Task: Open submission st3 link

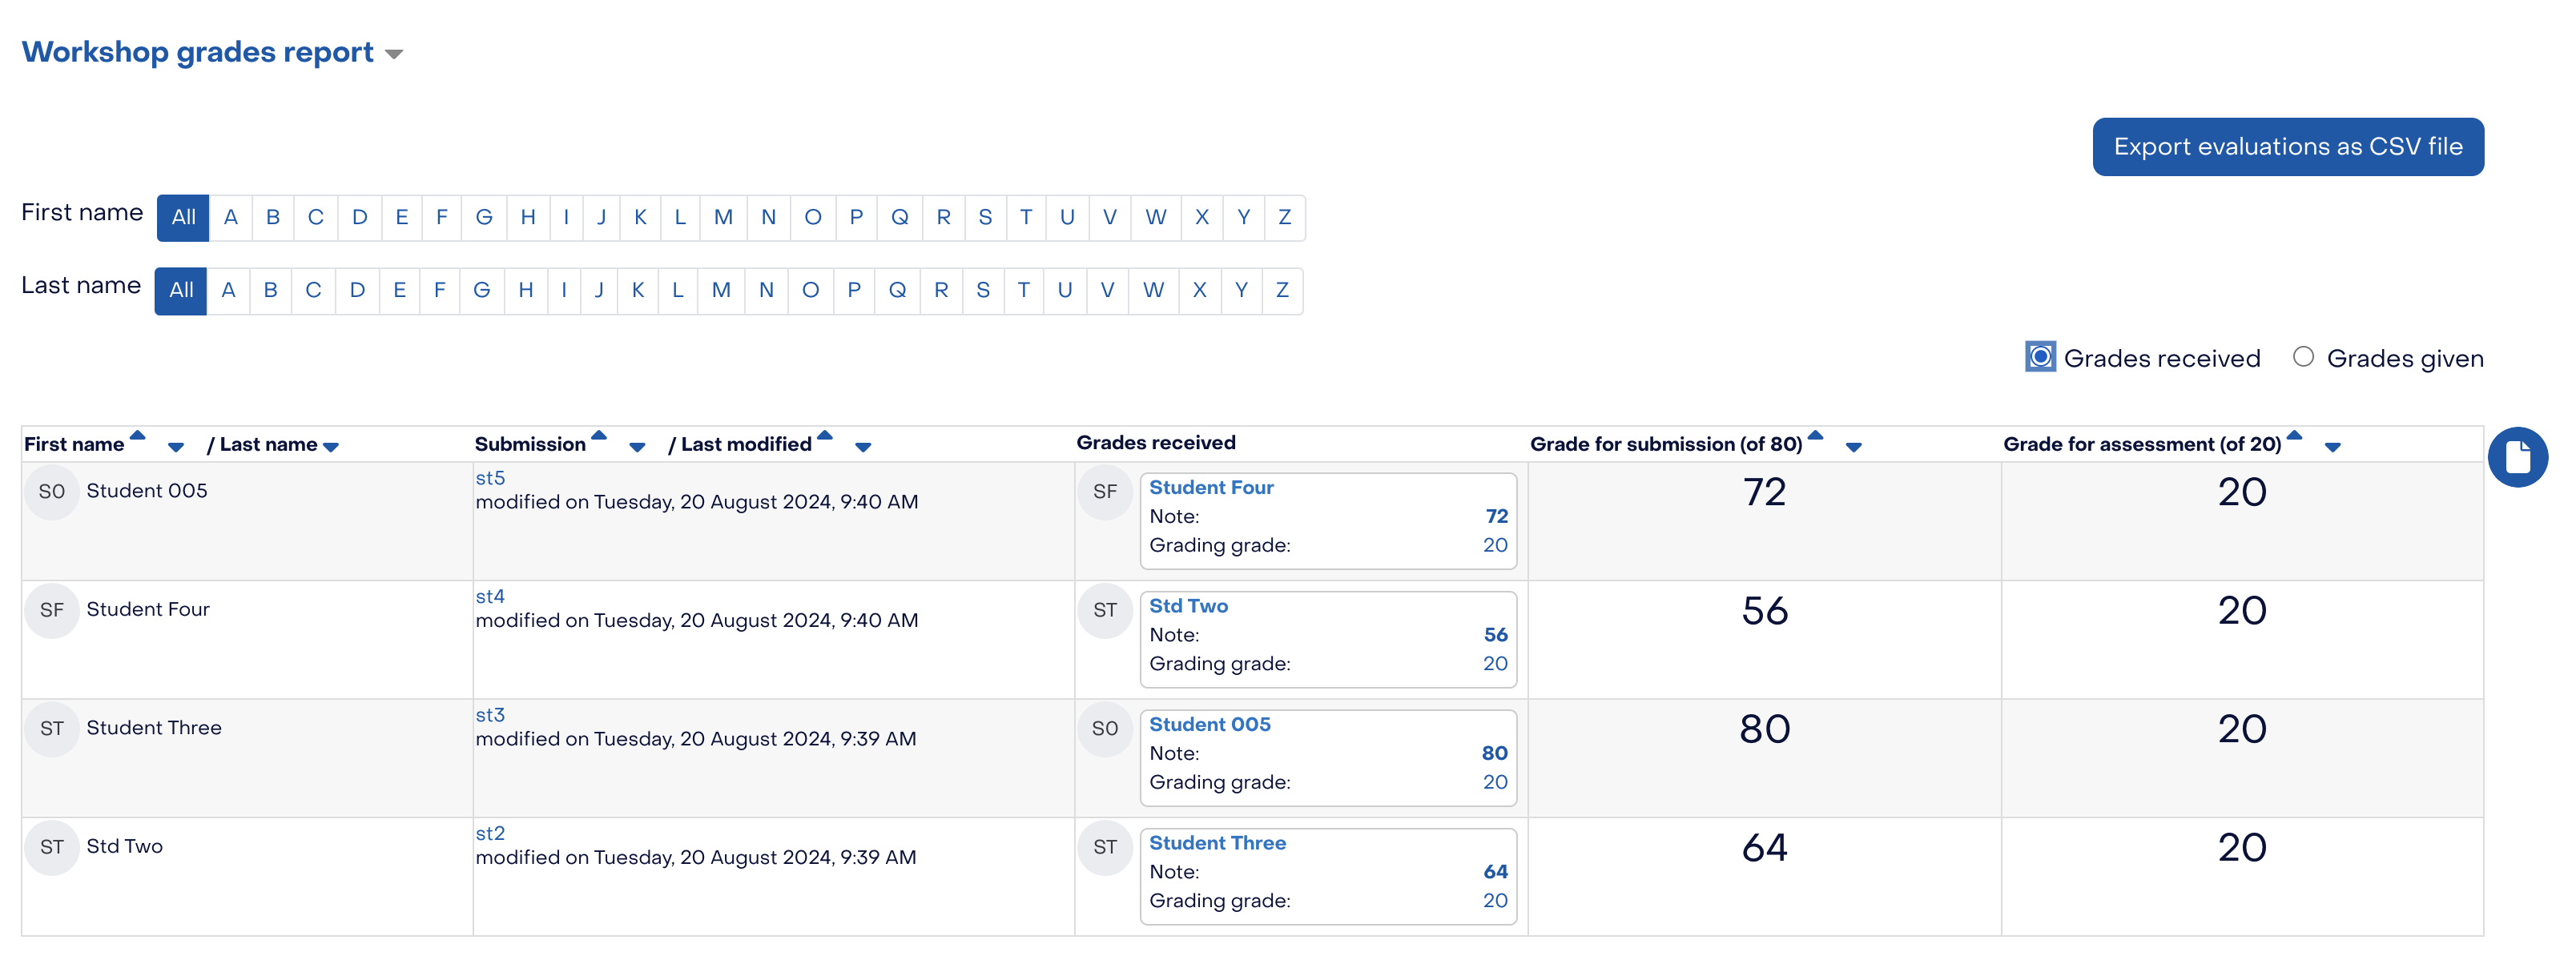Action: [x=490, y=715]
